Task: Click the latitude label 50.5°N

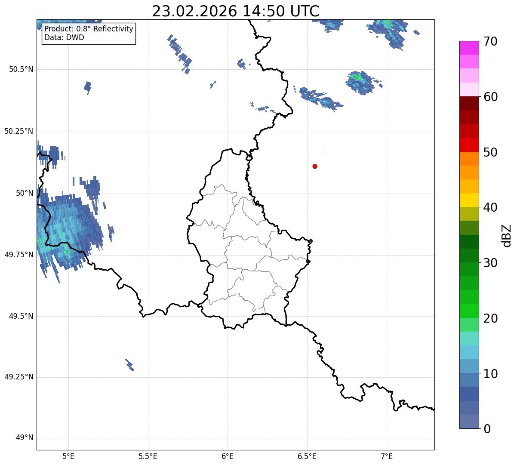Action: point(21,69)
